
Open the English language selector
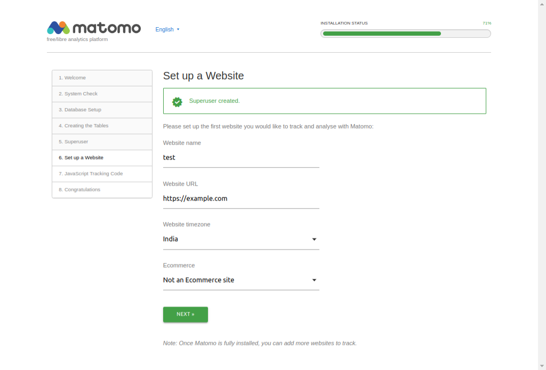(x=167, y=29)
